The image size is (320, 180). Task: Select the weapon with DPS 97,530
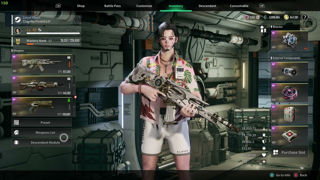(x=42, y=64)
